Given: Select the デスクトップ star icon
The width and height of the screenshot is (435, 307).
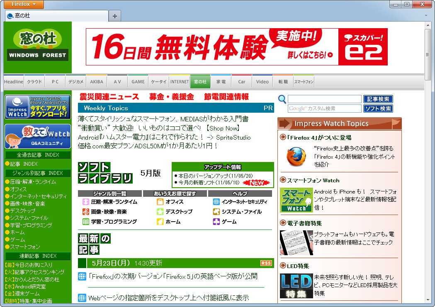Looking at the screenshot, I should click(160, 211).
